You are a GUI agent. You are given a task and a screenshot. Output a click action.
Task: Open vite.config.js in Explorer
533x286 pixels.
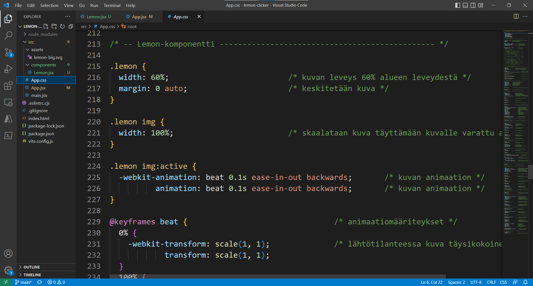pyautogui.click(x=46, y=141)
